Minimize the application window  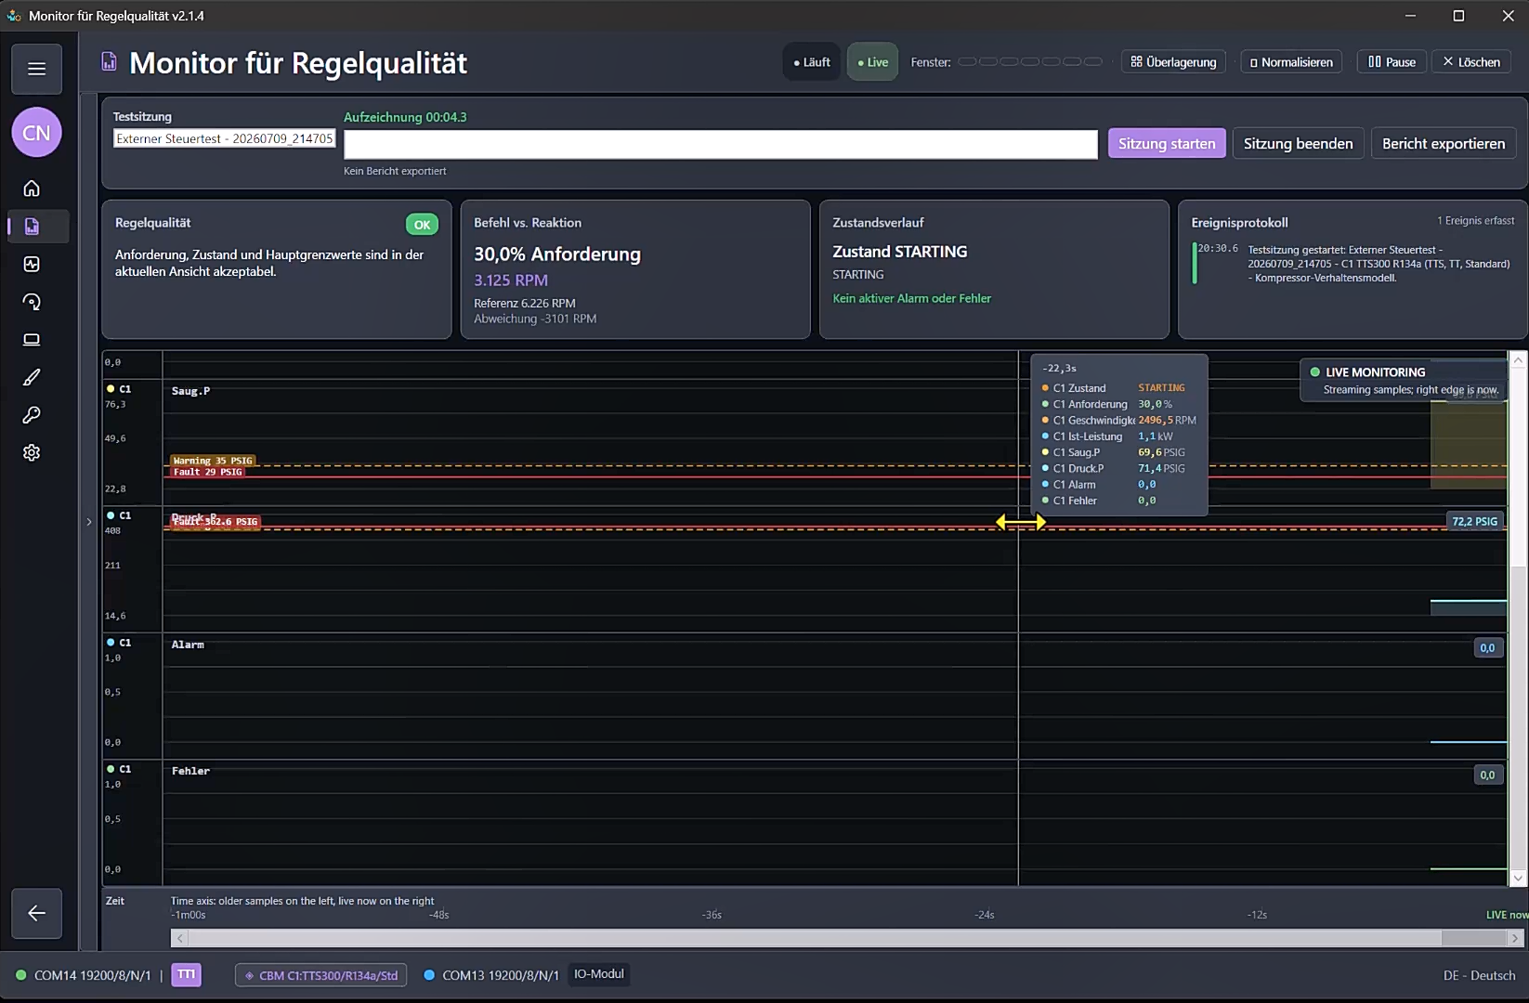[x=1410, y=16]
